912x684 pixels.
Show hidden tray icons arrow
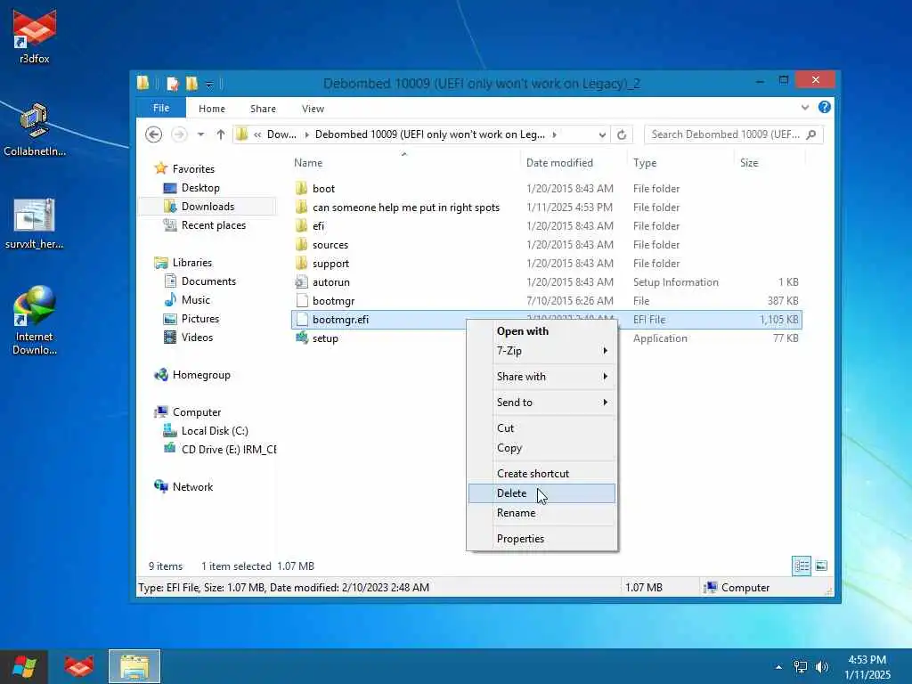tap(778, 667)
